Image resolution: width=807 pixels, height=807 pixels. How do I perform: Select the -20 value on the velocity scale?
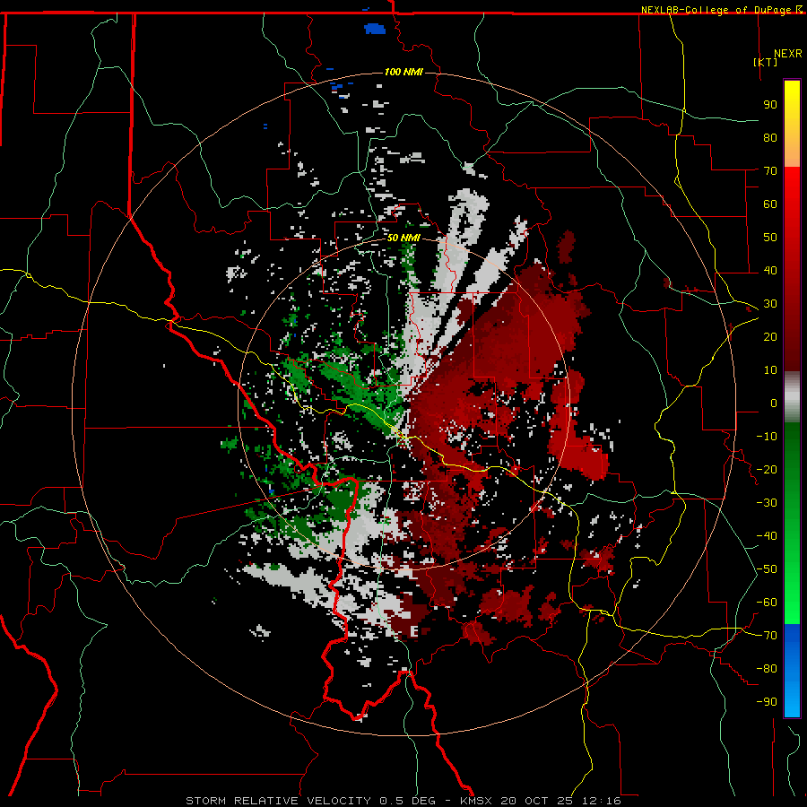coord(767,469)
